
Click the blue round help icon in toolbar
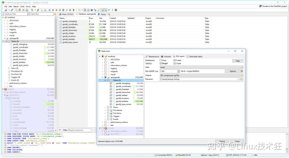coord(49,10)
